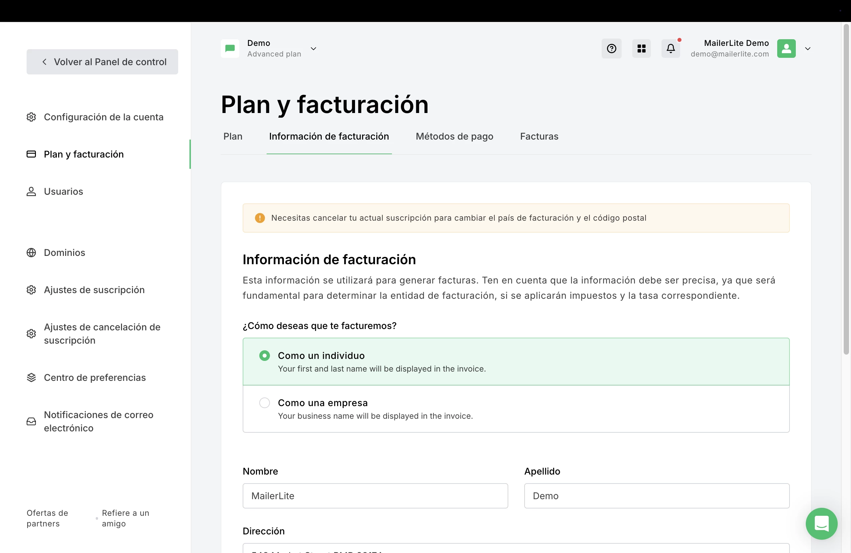
Task: Select the Como una empresa radio option
Action: point(265,403)
